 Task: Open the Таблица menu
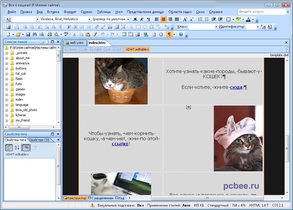tap(104, 12)
